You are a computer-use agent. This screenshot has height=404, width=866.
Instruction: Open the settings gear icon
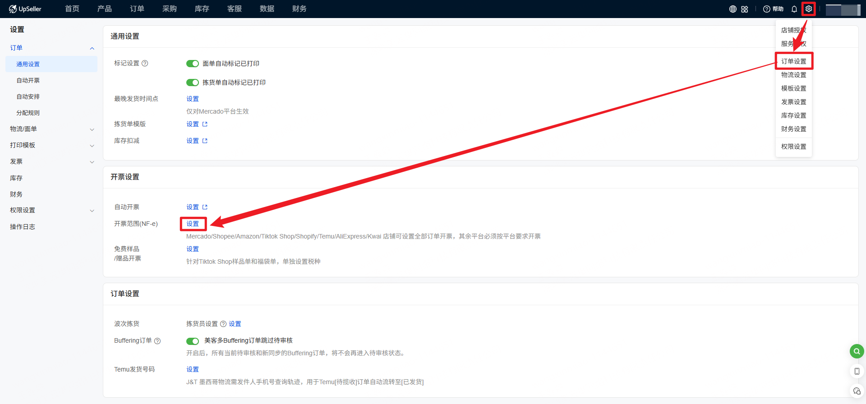click(809, 9)
